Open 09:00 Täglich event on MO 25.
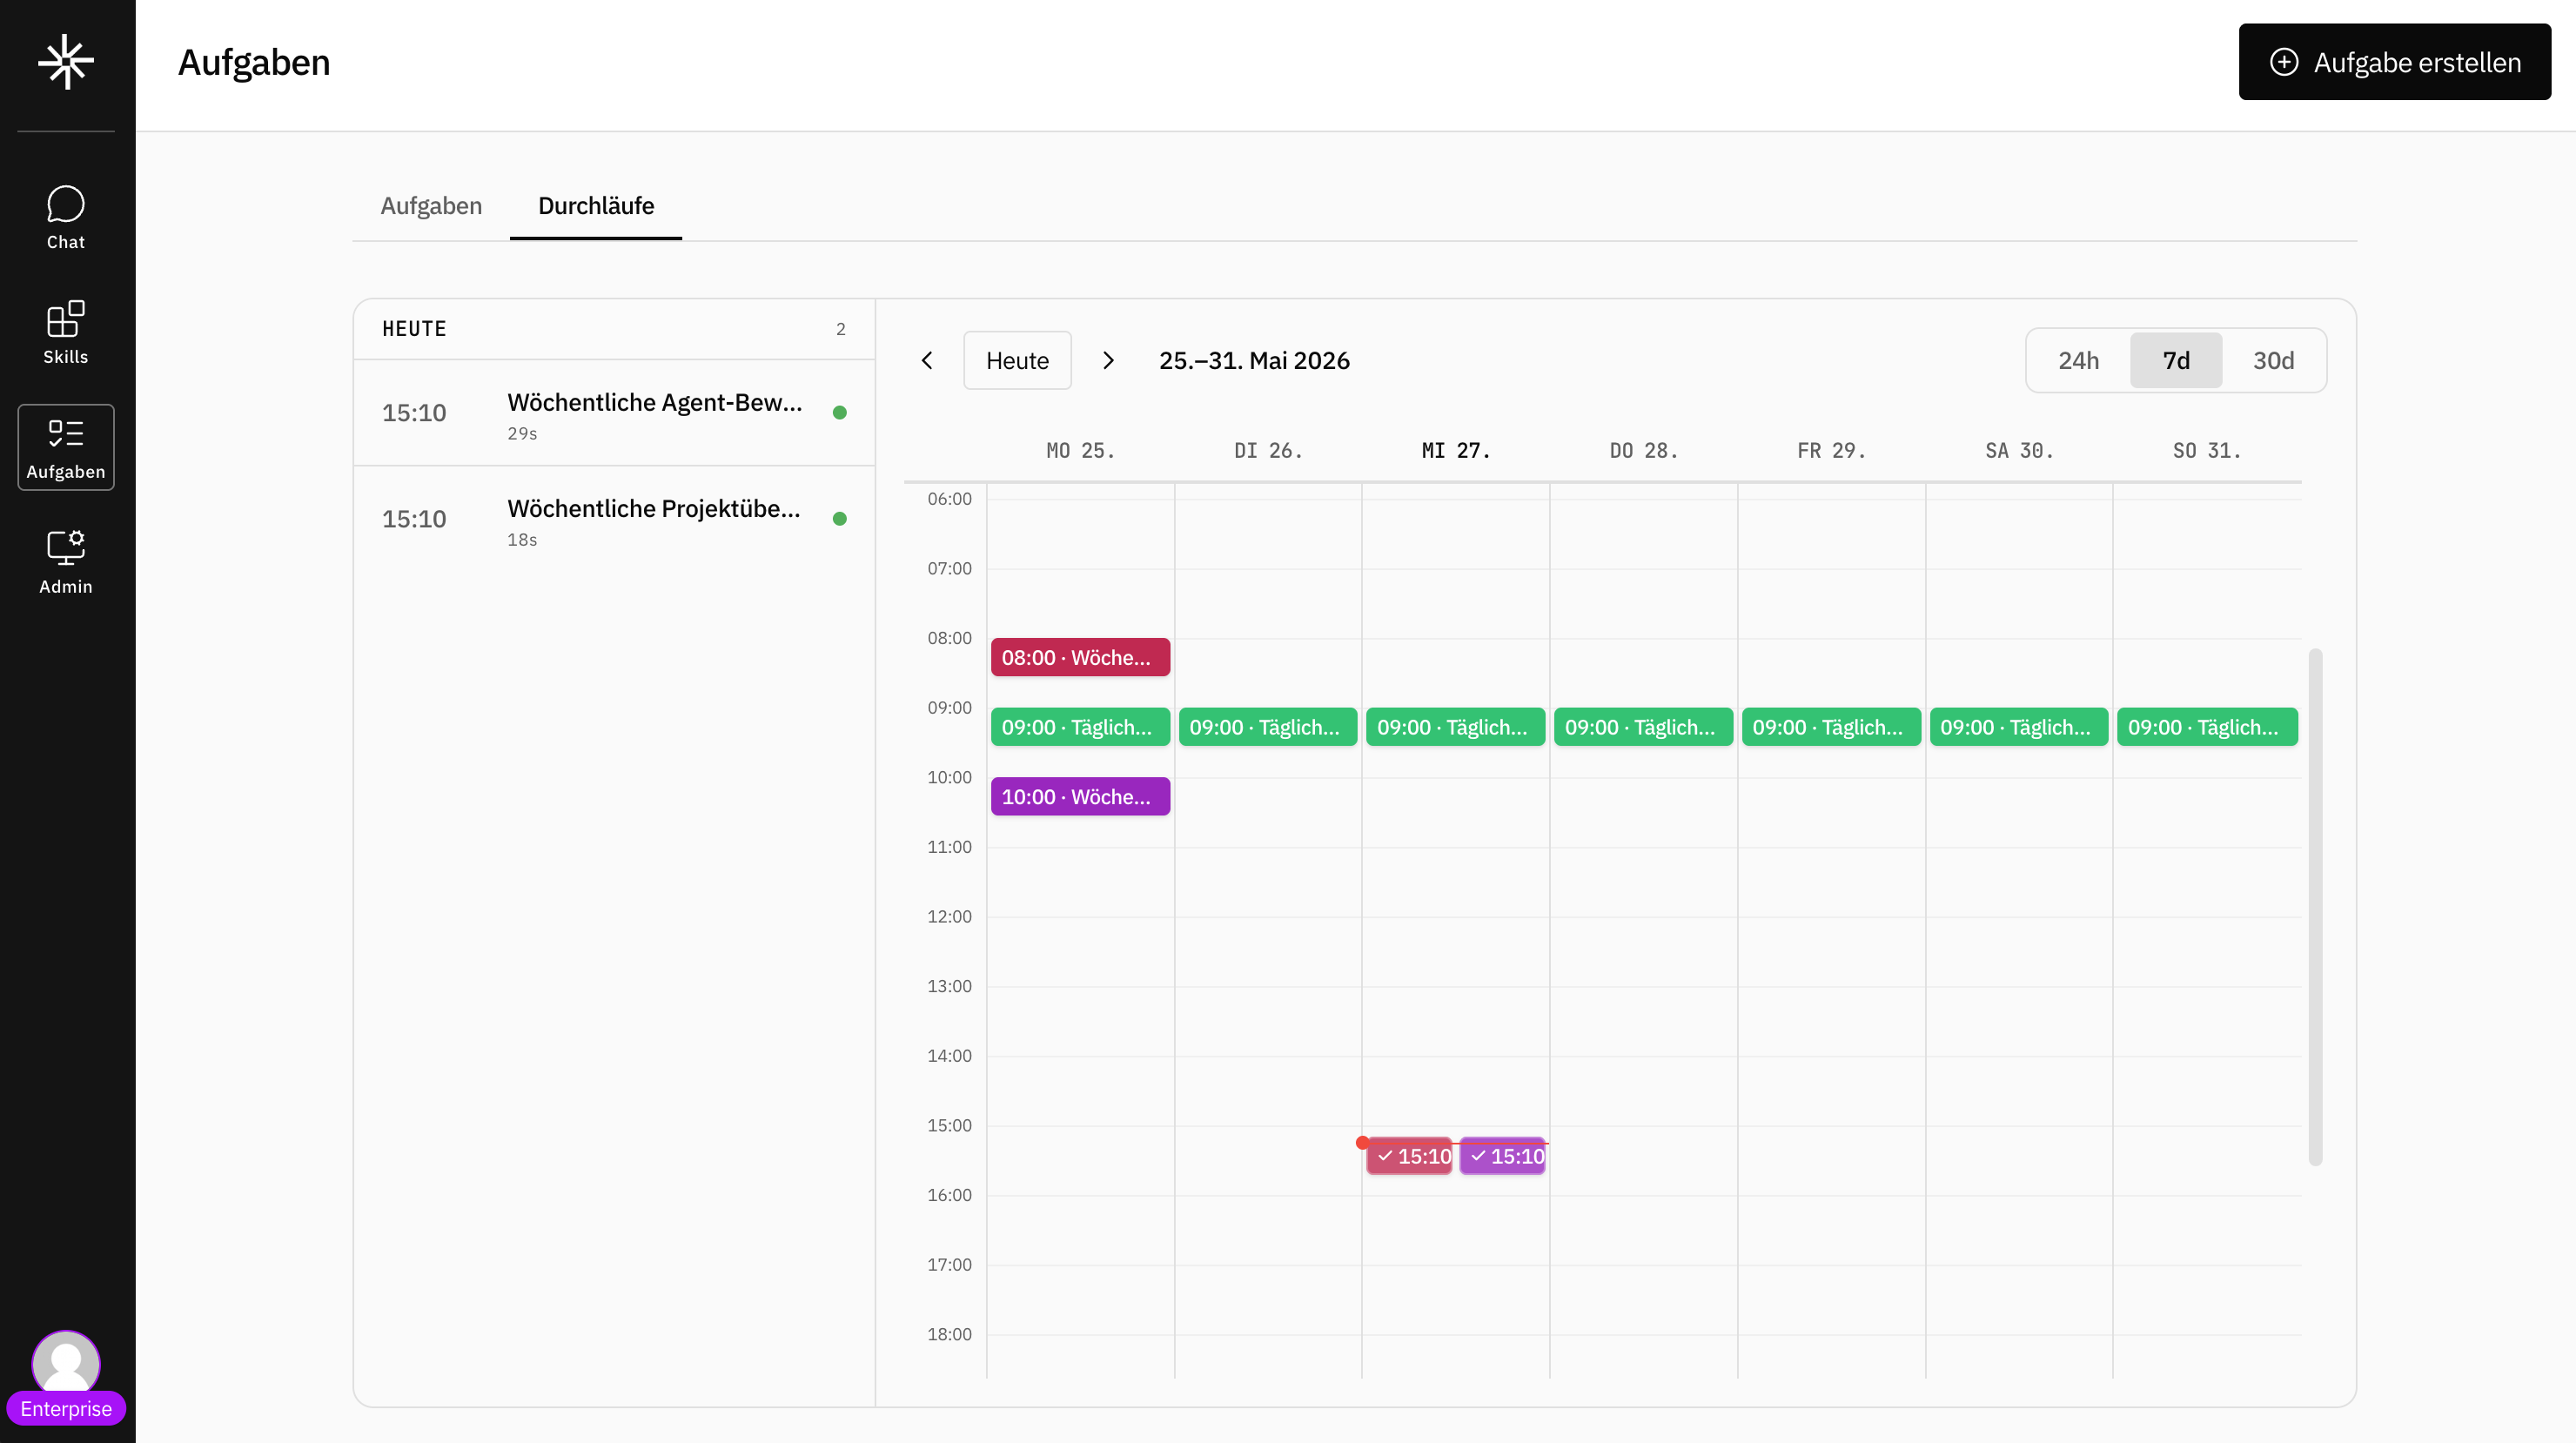 pos(1080,727)
